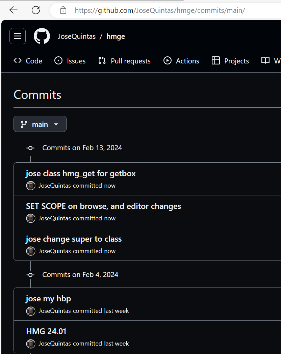Open the JoseQuintas owner link in header
This screenshot has width=281, height=354.
[77, 36]
